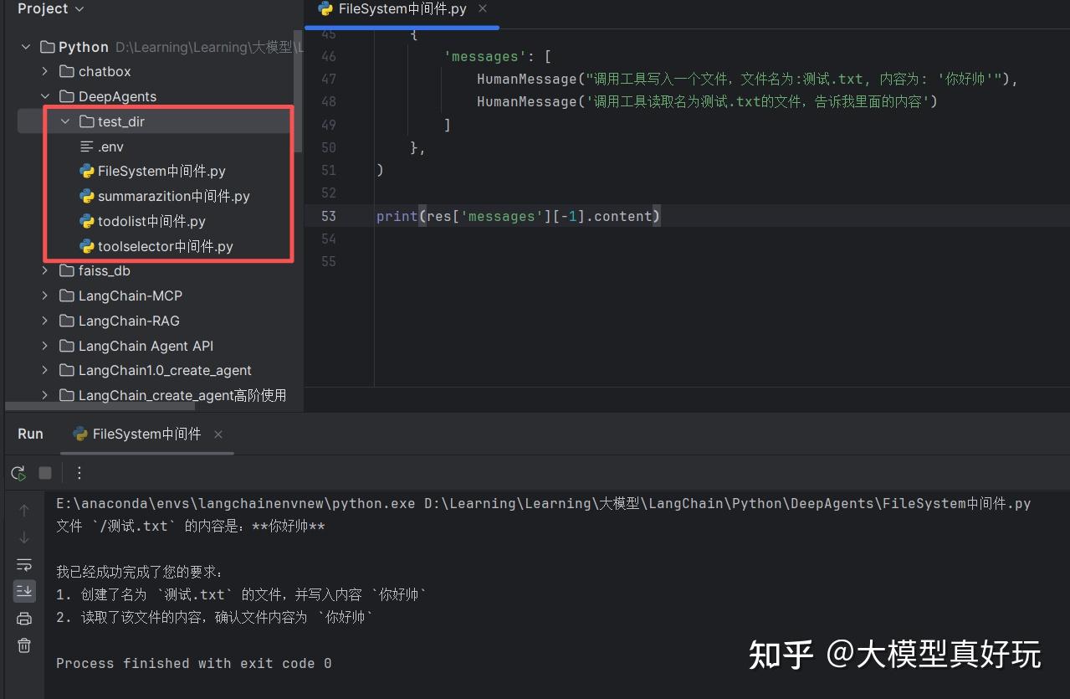Toggle soft-wrap in Run console

click(24, 564)
